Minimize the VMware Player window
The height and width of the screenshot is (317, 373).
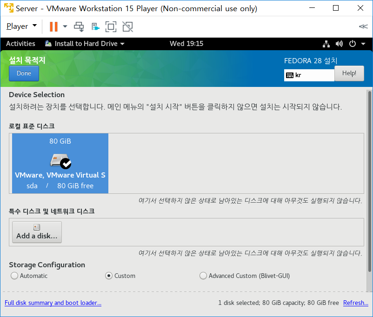(x=312, y=8)
